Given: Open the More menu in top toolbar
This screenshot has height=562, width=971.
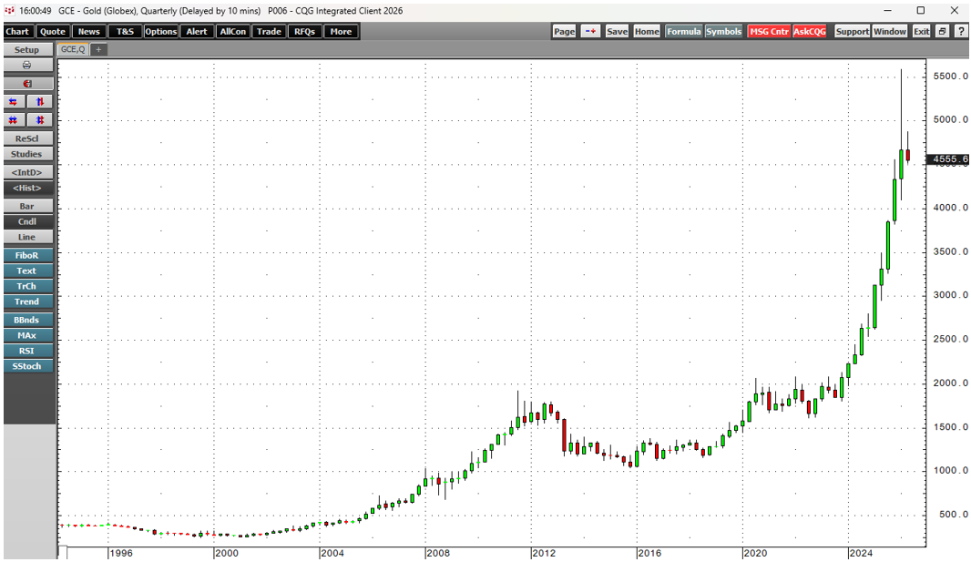Looking at the screenshot, I should (341, 31).
